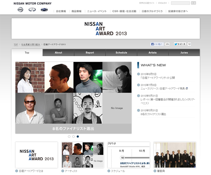Open the 「日産アートアワード」サイト公開 news item
Image resolution: width=211 pixels, height=175 pixels.
(x=158, y=78)
